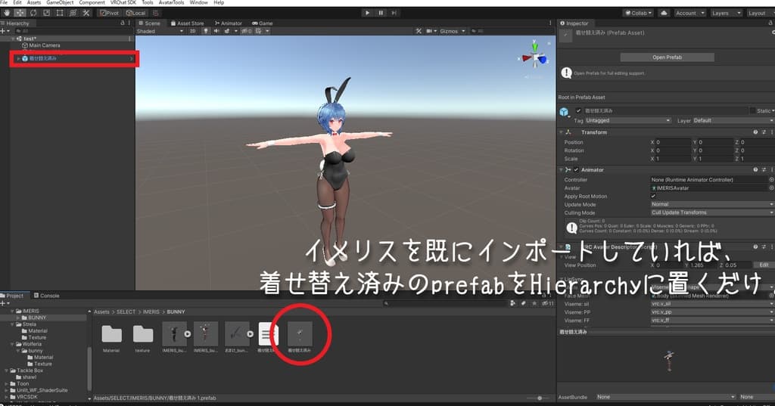This screenshot has height=406, width=775.
Task: Open the cloud services icon
Action: (664, 13)
